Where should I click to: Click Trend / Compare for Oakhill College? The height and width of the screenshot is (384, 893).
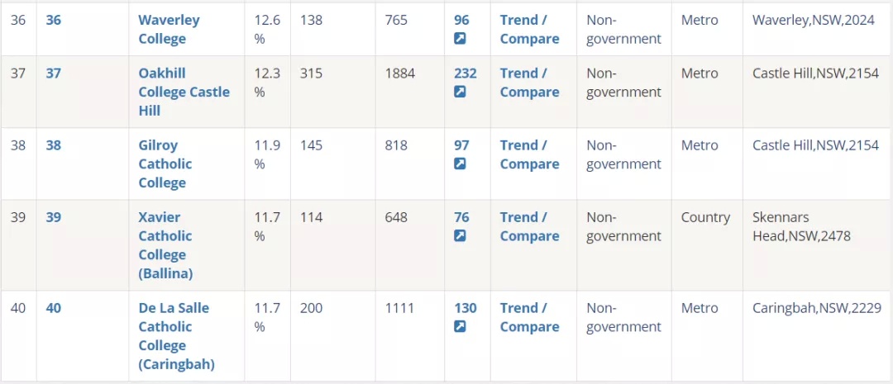coord(530,83)
